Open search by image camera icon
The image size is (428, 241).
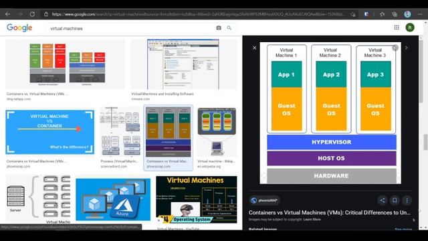[219, 28]
